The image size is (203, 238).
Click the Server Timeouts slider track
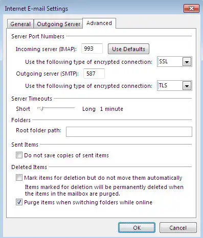(56, 108)
